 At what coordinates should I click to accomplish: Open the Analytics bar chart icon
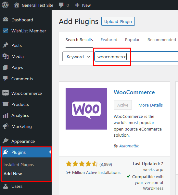pyautogui.click(x=6, y=115)
